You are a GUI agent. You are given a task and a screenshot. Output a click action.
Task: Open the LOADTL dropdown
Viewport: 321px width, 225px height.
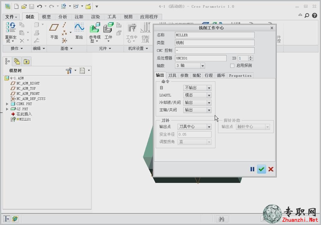209,95
